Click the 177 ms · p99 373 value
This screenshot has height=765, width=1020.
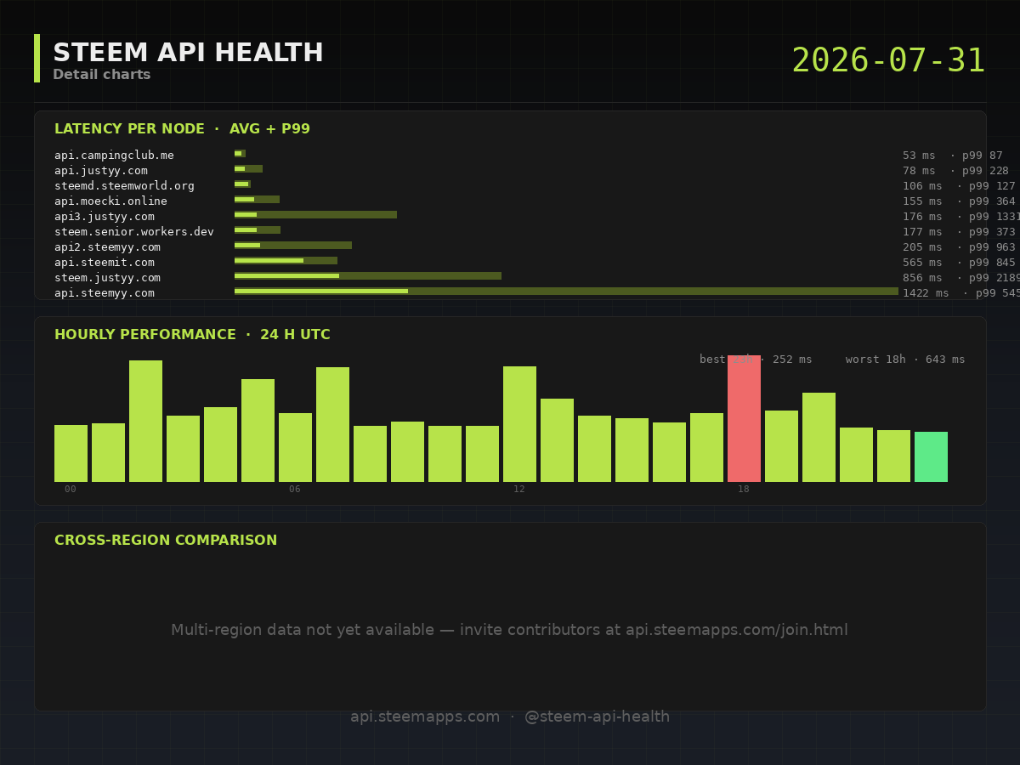coord(959,232)
